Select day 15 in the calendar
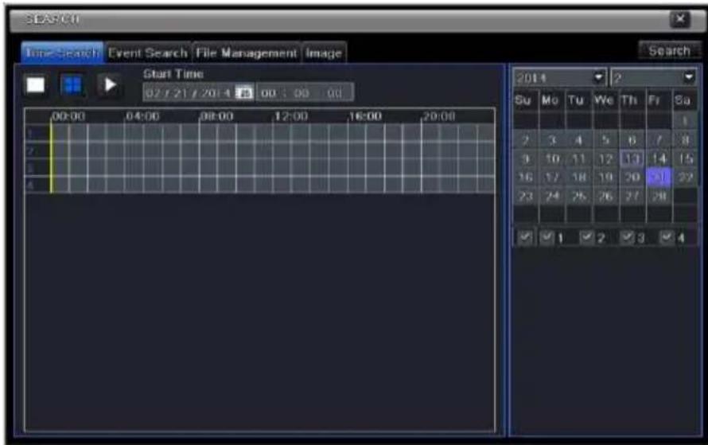708x445 pixels. click(685, 158)
